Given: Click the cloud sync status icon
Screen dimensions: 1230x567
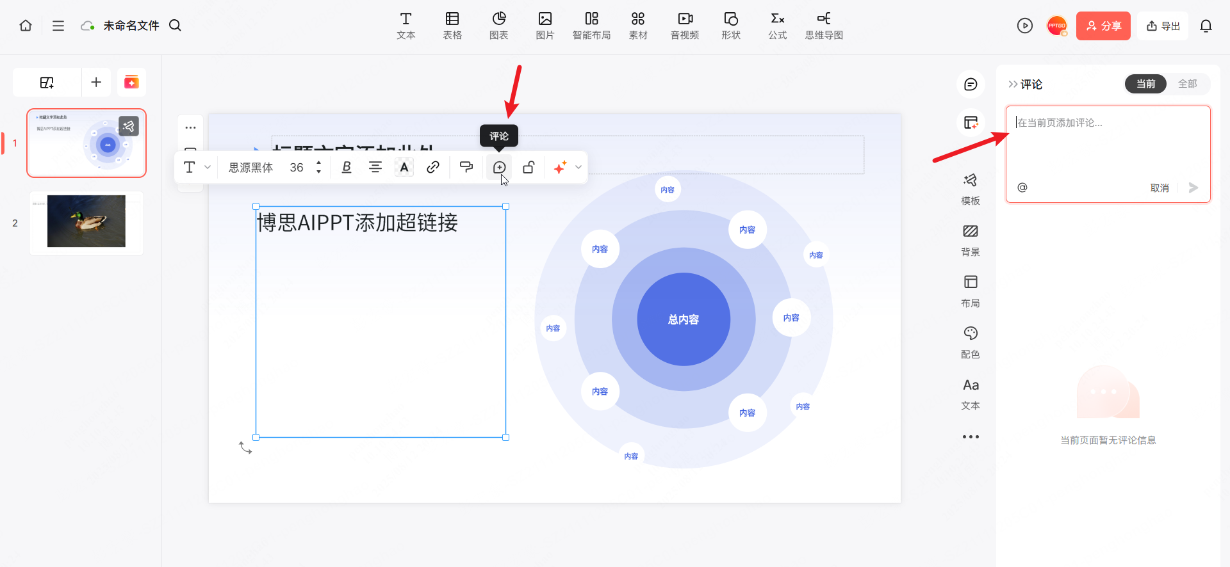Looking at the screenshot, I should [x=88, y=26].
